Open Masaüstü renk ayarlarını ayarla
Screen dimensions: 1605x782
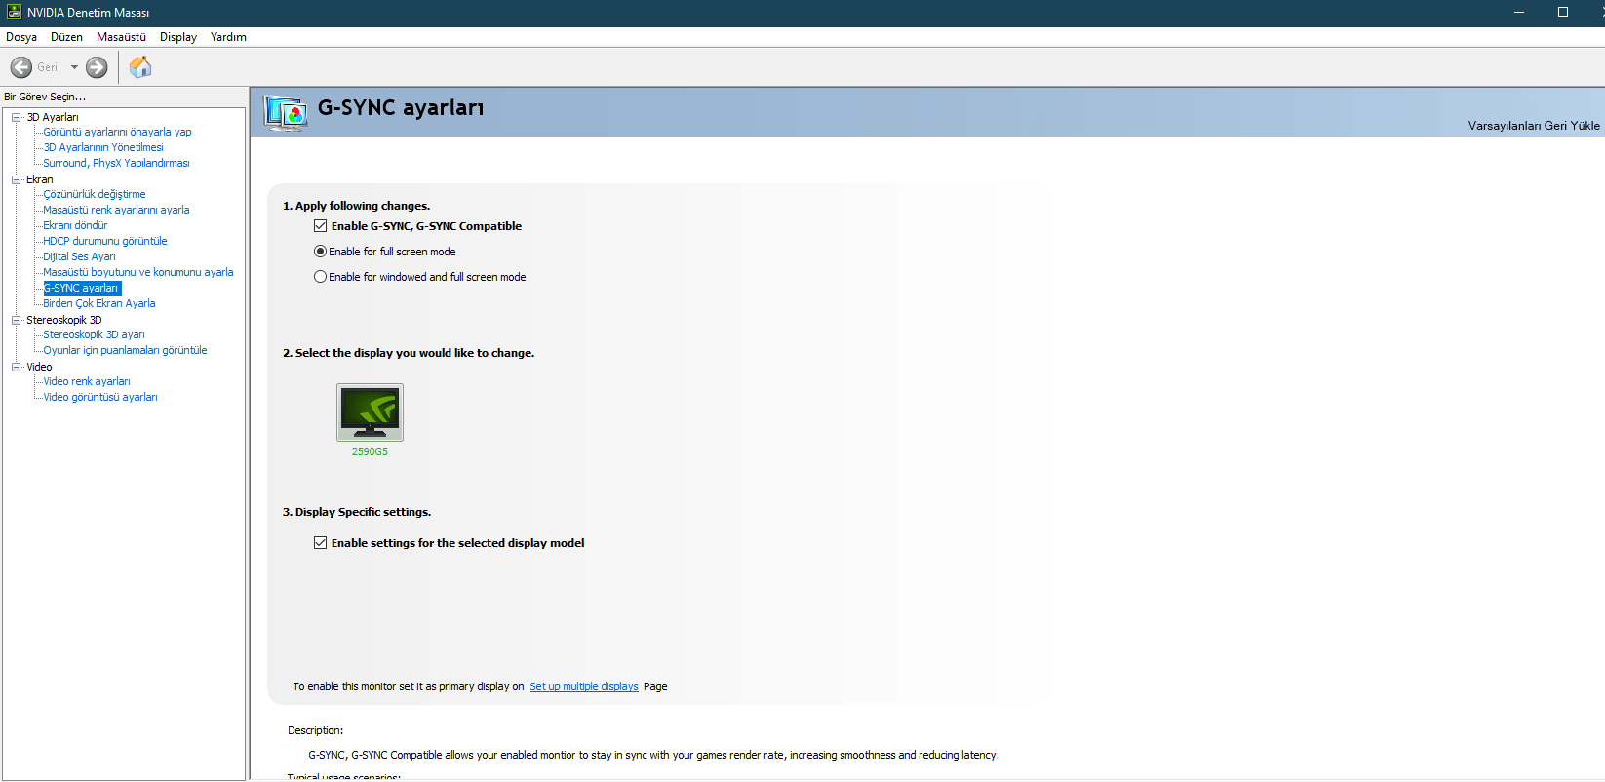(x=116, y=210)
